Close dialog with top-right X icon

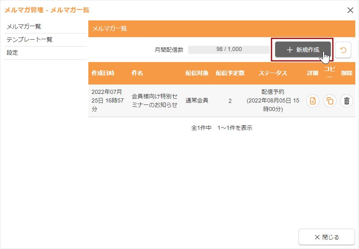[x=350, y=10]
